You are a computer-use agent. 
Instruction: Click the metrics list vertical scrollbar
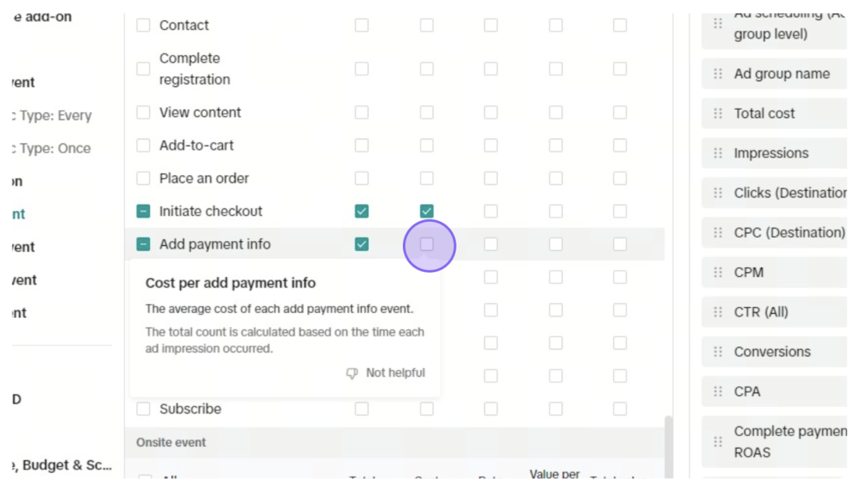668,446
